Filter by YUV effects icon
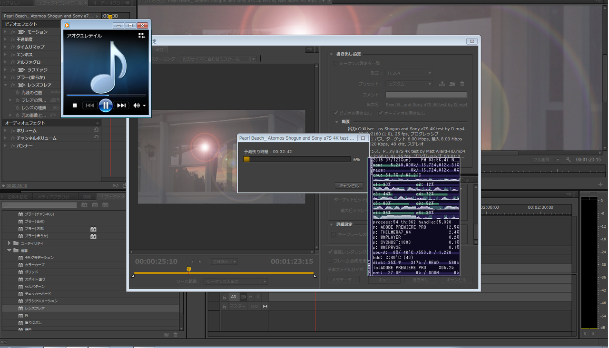This screenshot has height=348, width=609. pyautogui.click(x=105, y=205)
